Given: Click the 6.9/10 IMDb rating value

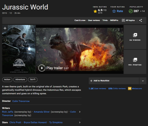Looking at the screenshot, I should (102, 10).
